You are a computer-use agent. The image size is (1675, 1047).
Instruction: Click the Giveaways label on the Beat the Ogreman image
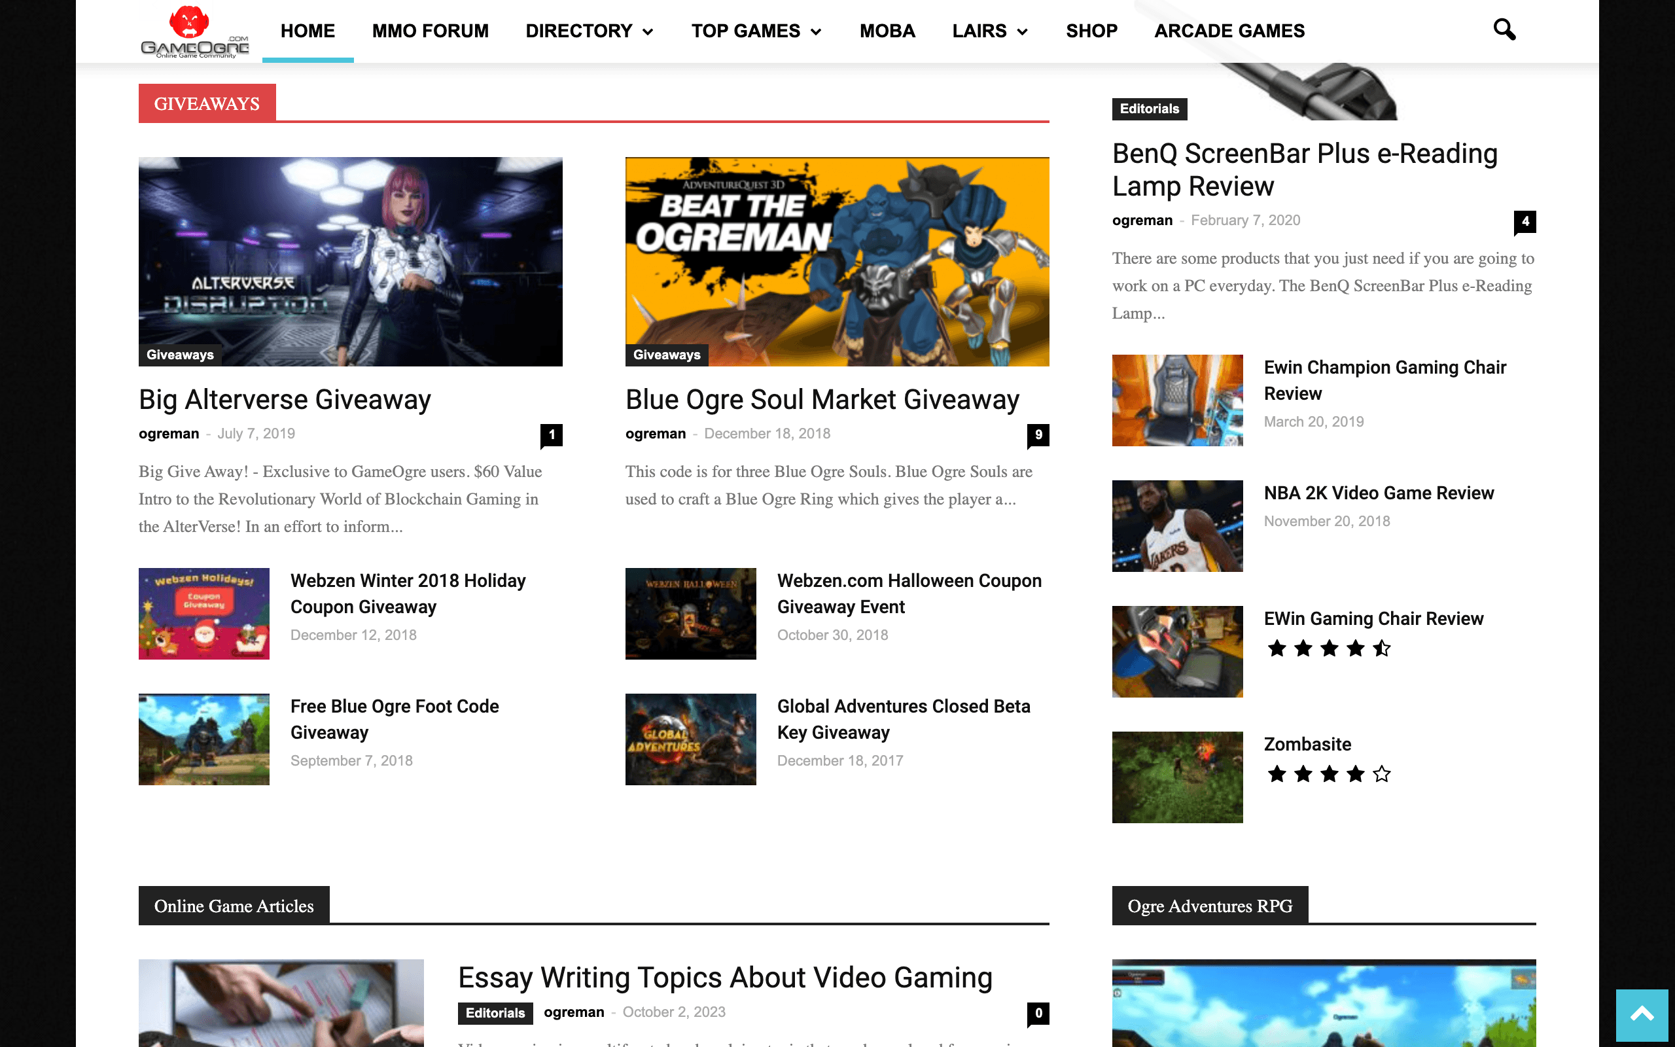[x=666, y=354]
